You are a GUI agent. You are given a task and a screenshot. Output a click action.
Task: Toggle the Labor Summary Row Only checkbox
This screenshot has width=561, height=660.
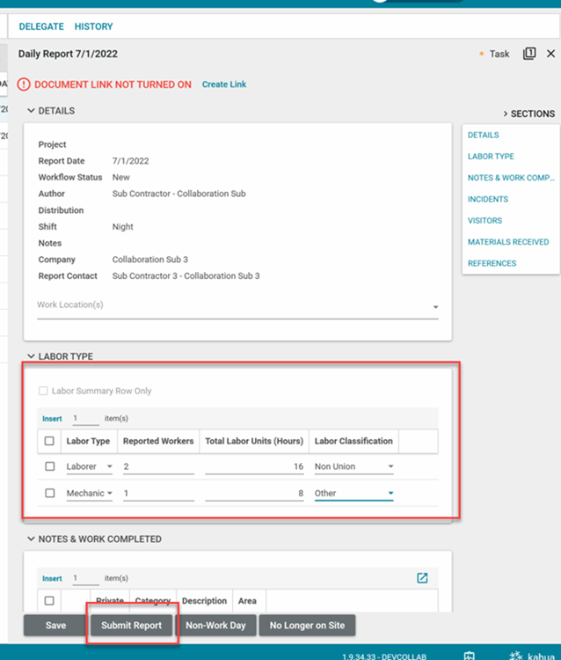pos(43,391)
